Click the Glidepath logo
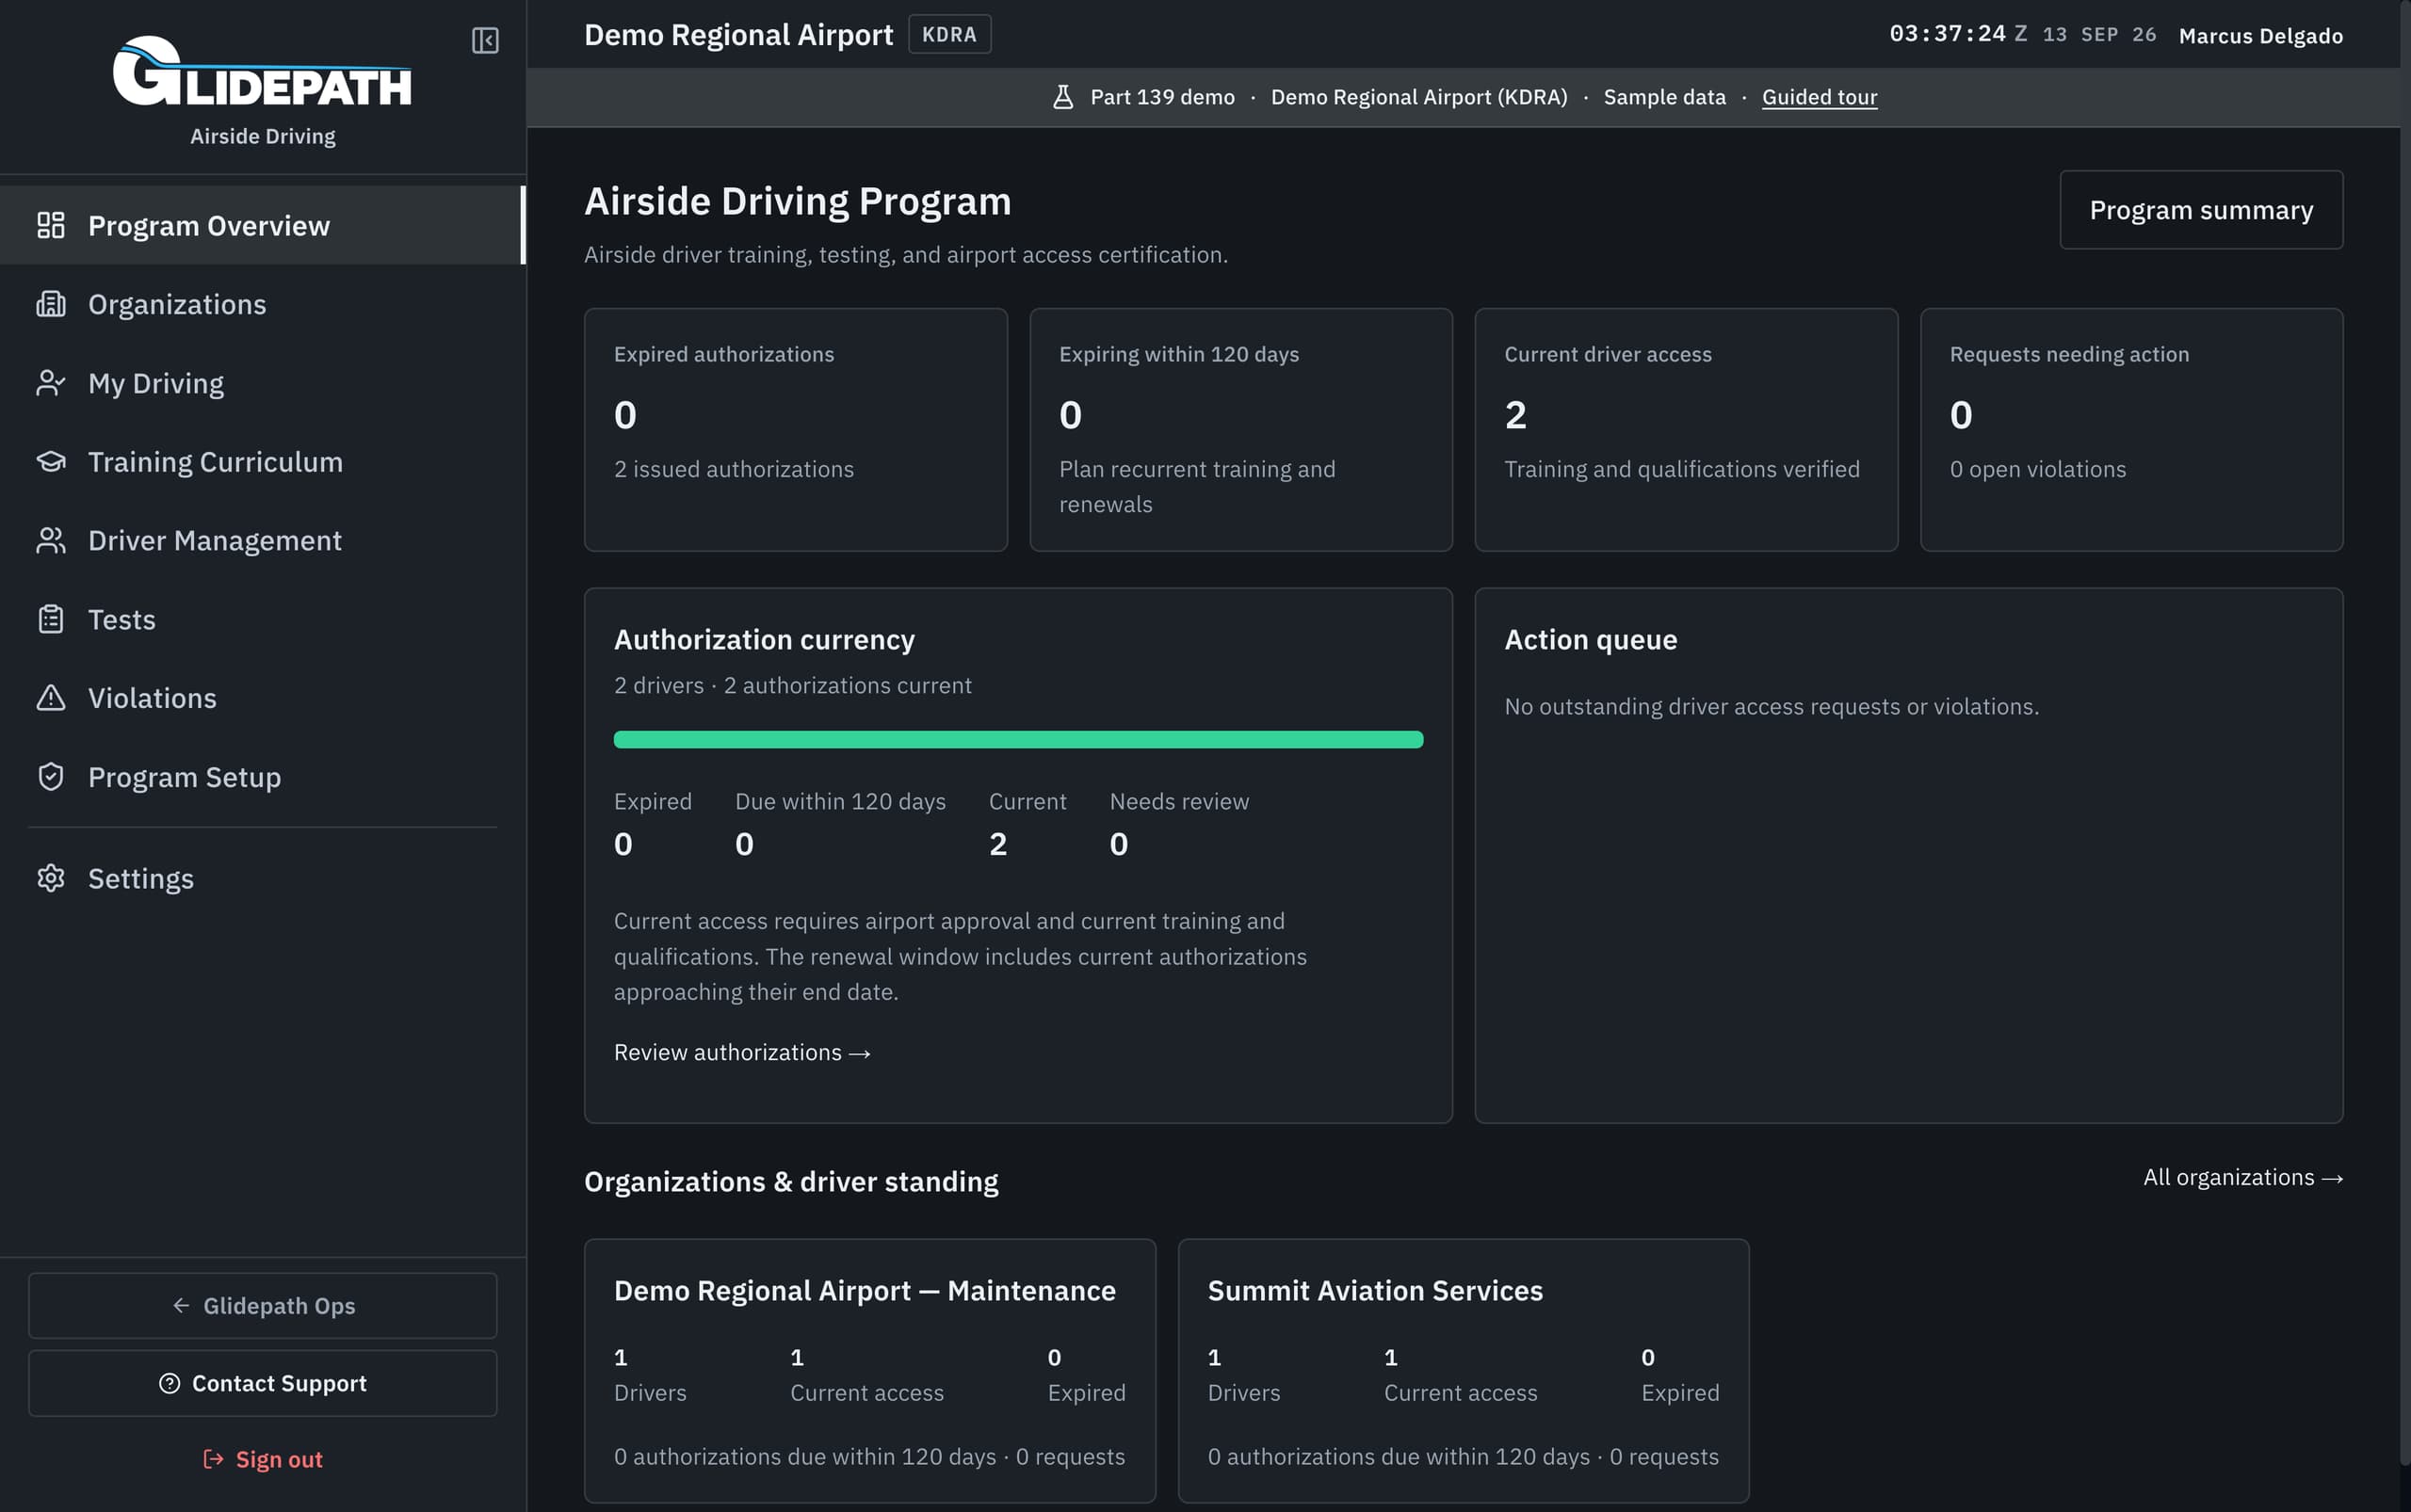The width and height of the screenshot is (2411, 1512). [x=262, y=71]
